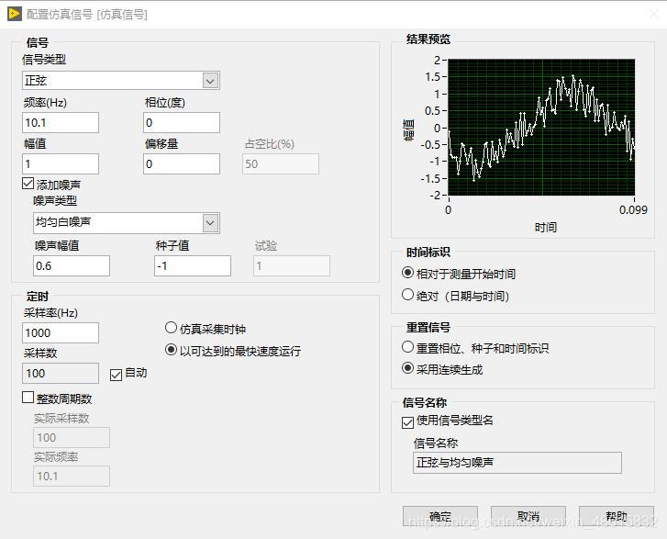
Task: Select 绝对 (日期与时间) radio button
Action: [407, 294]
